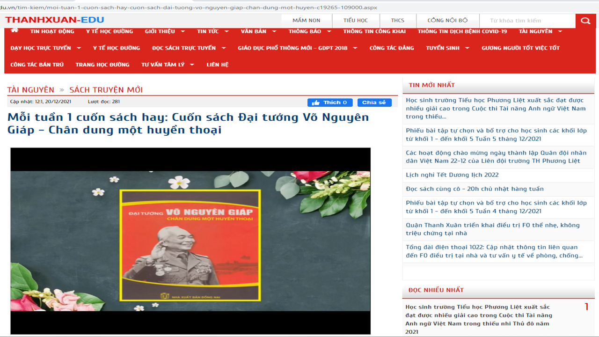Open CÔNG TÁC BÁN TRÚ menu item

click(37, 65)
